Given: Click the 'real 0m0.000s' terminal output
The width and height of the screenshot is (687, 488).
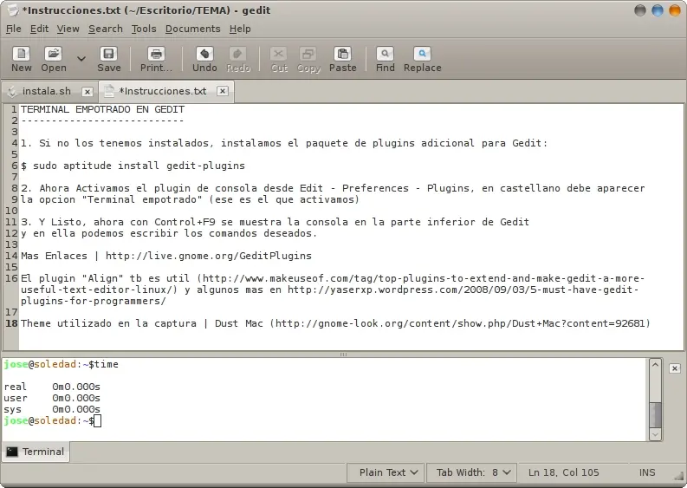Looking at the screenshot, I should tap(52, 387).
